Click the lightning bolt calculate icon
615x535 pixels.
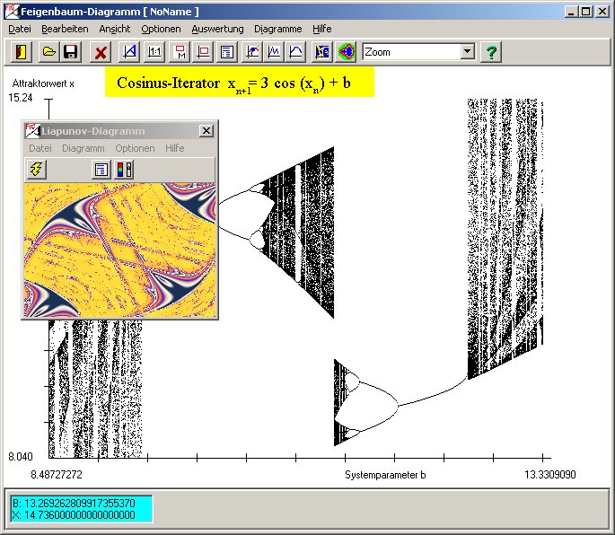[x=37, y=170]
